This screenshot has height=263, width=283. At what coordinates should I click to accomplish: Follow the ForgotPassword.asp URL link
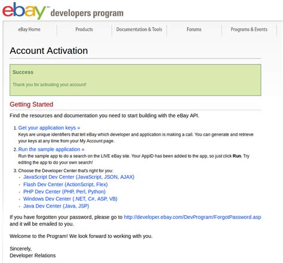click(192, 217)
